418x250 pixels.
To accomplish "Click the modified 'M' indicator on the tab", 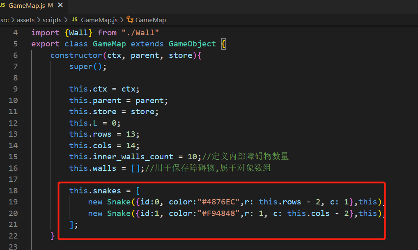I will 51,5.
